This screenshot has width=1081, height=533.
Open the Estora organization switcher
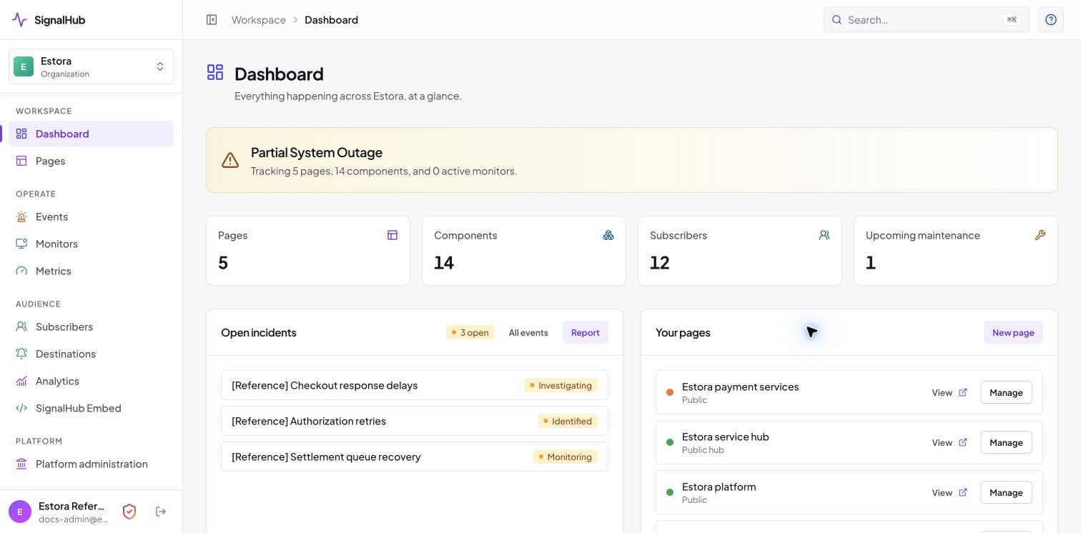[91, 66]
